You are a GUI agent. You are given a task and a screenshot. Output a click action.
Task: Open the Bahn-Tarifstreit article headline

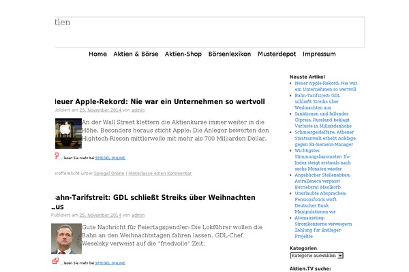click(153, 202)
